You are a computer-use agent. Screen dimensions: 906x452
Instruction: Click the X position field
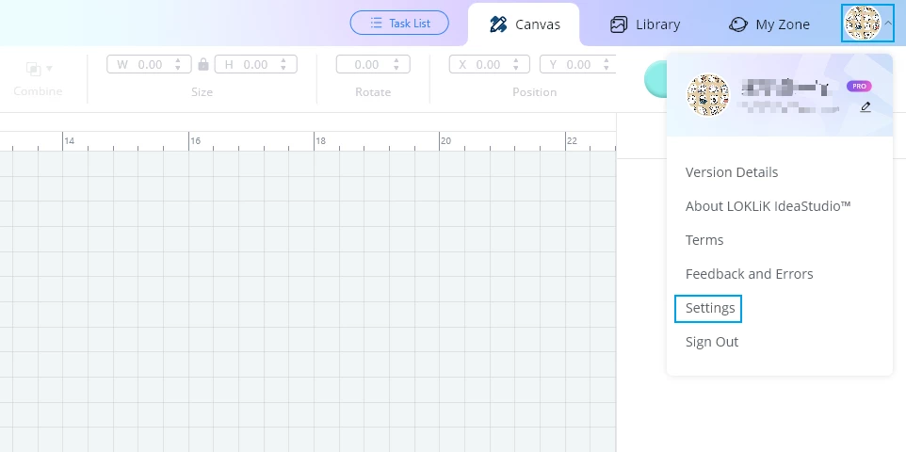[x=490, y=64]
